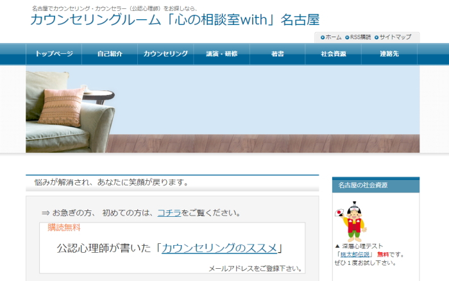Screen dimensions: 449x281
Task: Click the site title 心の相談室with 名古屋
Action: click(174, 20)
